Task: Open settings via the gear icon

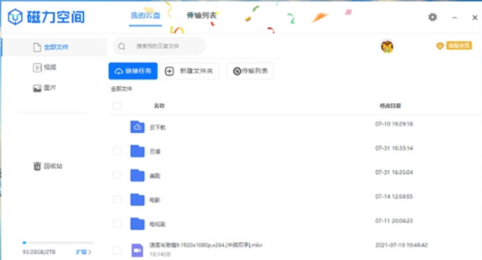Action: pos(432,17)
